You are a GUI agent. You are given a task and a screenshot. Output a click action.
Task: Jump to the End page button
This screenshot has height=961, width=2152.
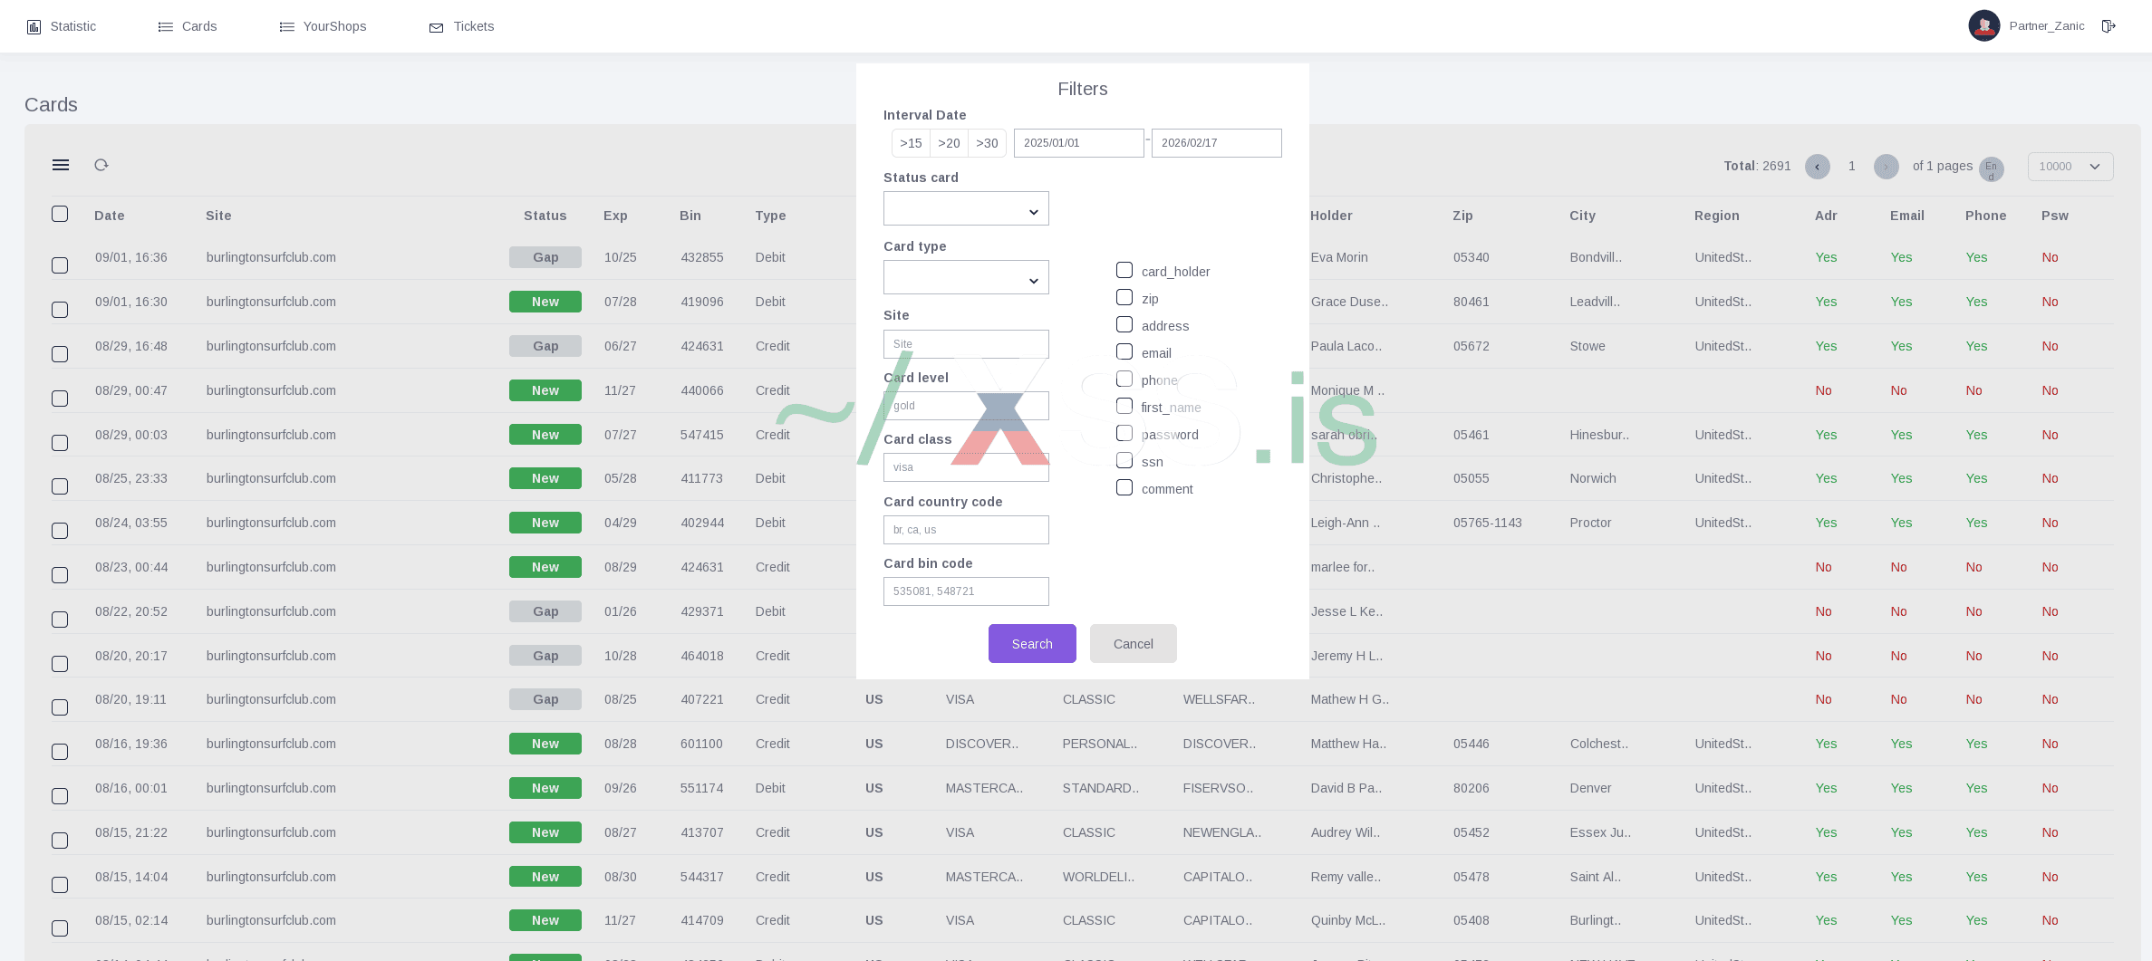click(x=1991, y=169)
